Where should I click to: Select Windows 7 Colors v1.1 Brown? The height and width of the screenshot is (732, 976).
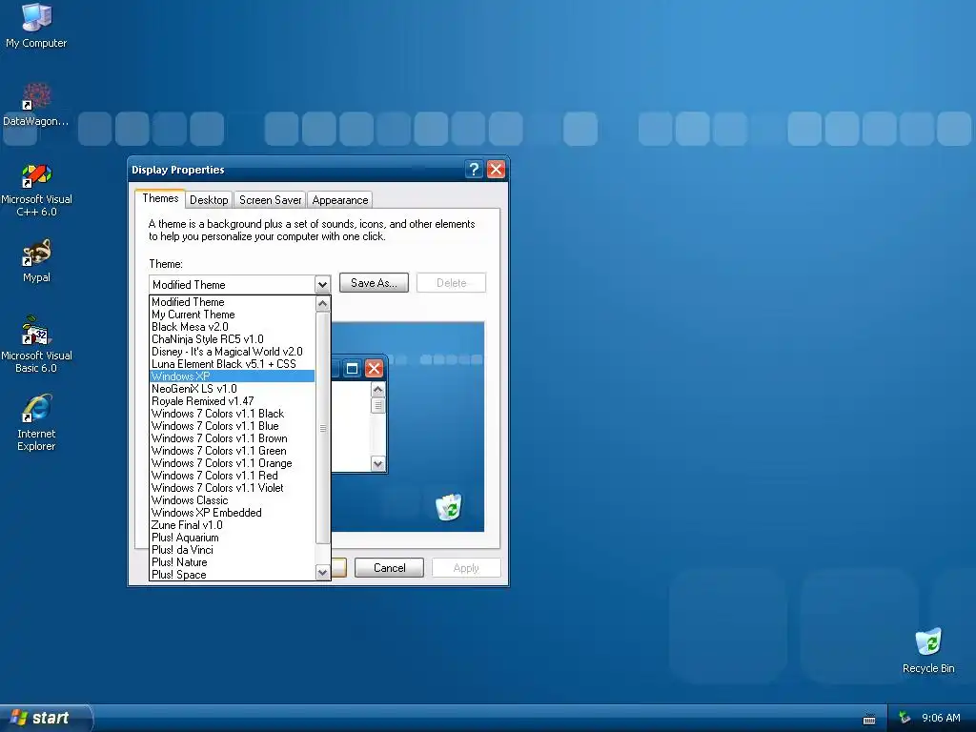click(x=233, y=438)
